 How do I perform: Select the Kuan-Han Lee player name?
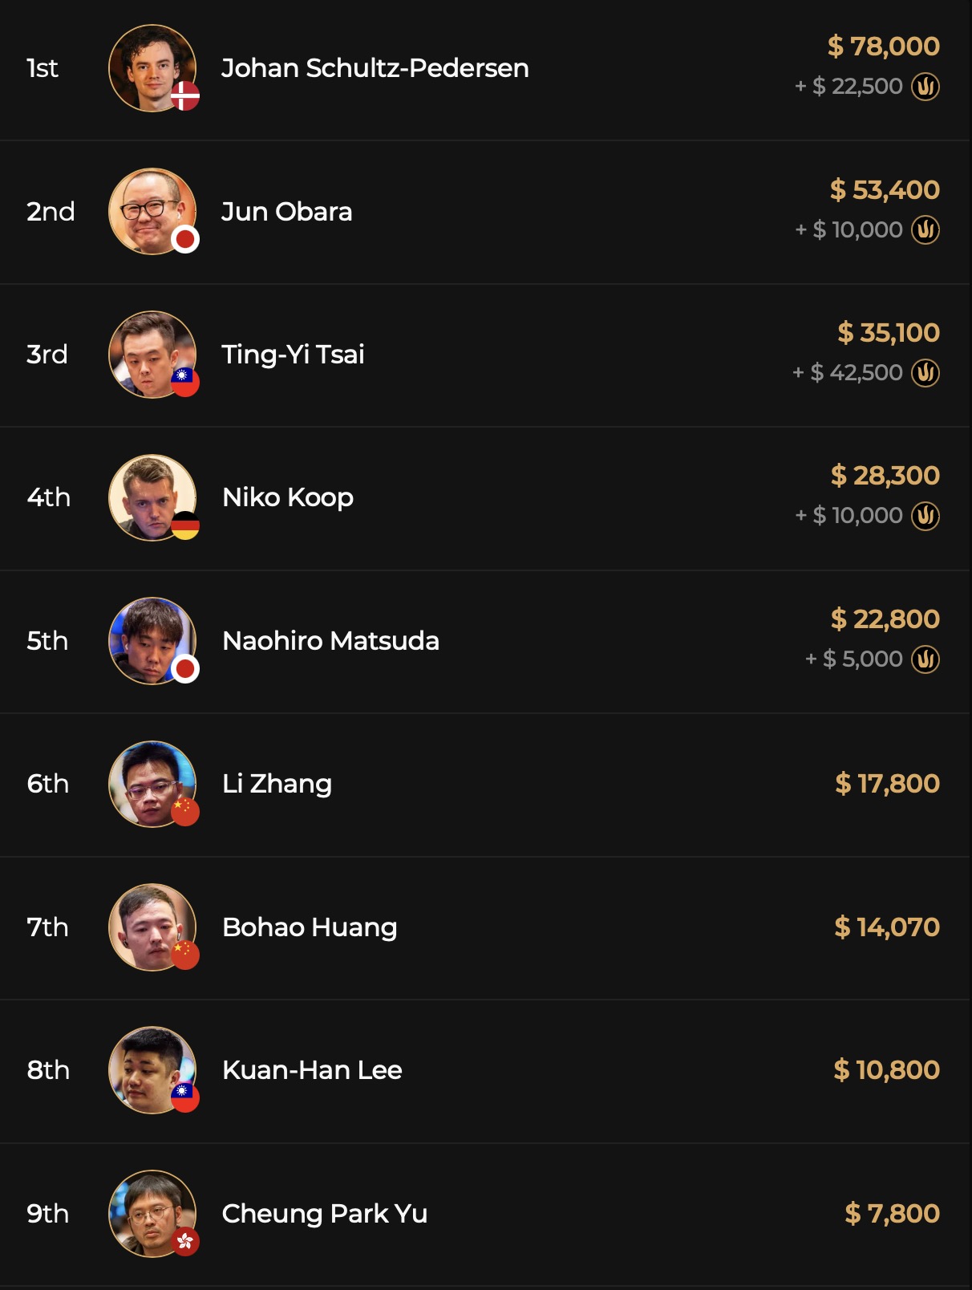pyautogui.click(x=312, y=1070)
